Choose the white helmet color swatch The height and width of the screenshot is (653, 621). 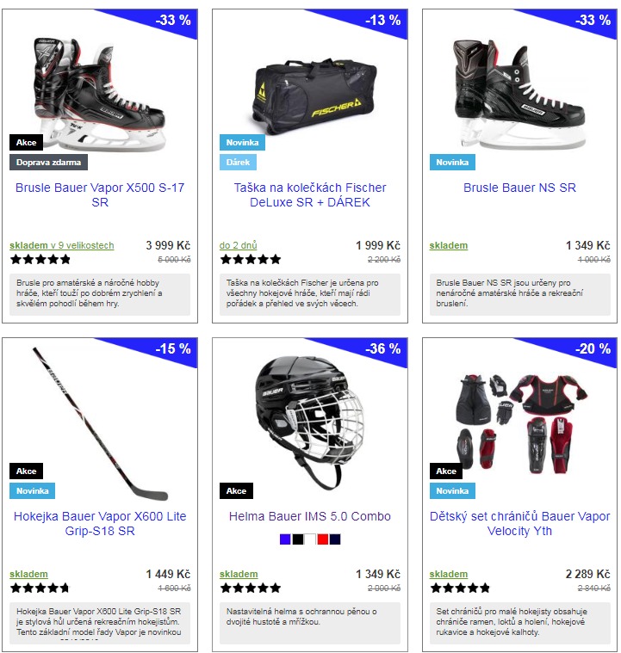click(310, 539)
